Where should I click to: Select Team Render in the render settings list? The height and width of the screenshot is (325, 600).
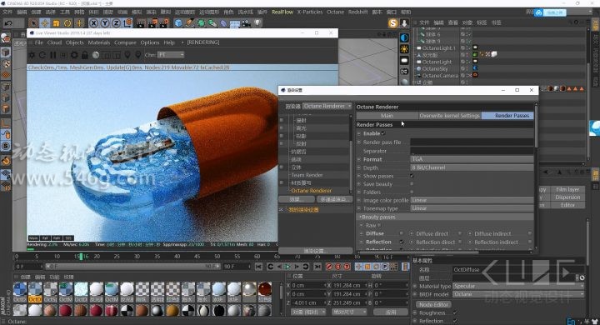(x=307, y=175)
